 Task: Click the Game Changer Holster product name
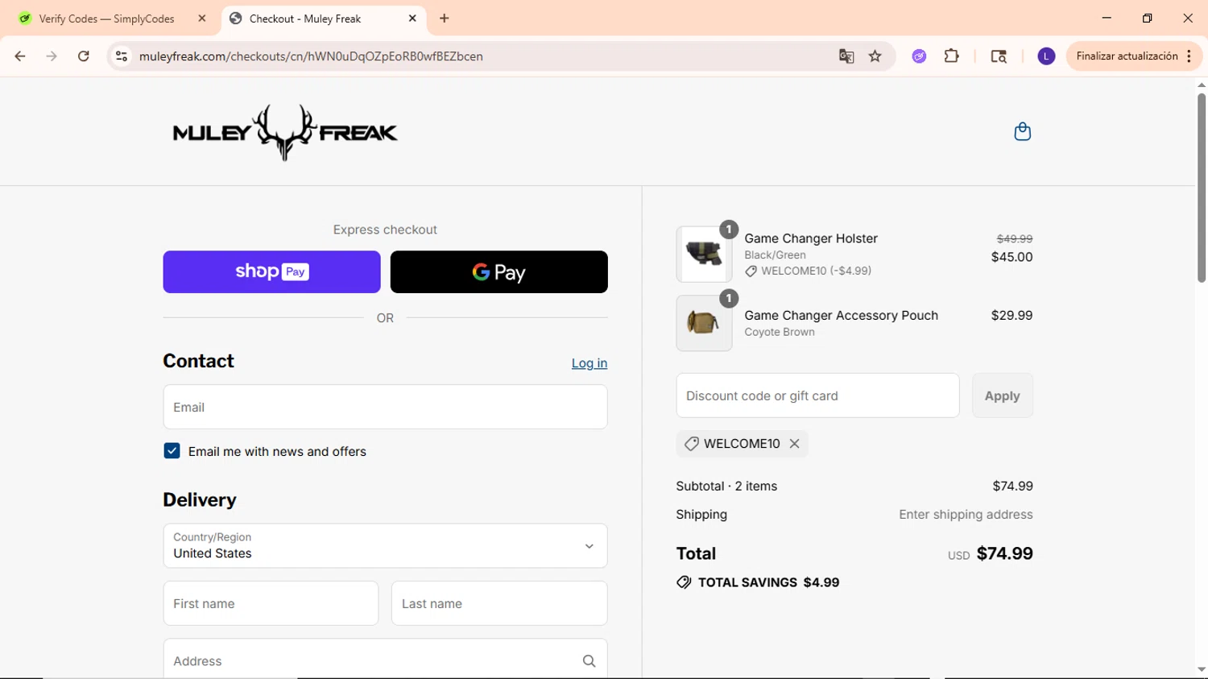(811, 238)
